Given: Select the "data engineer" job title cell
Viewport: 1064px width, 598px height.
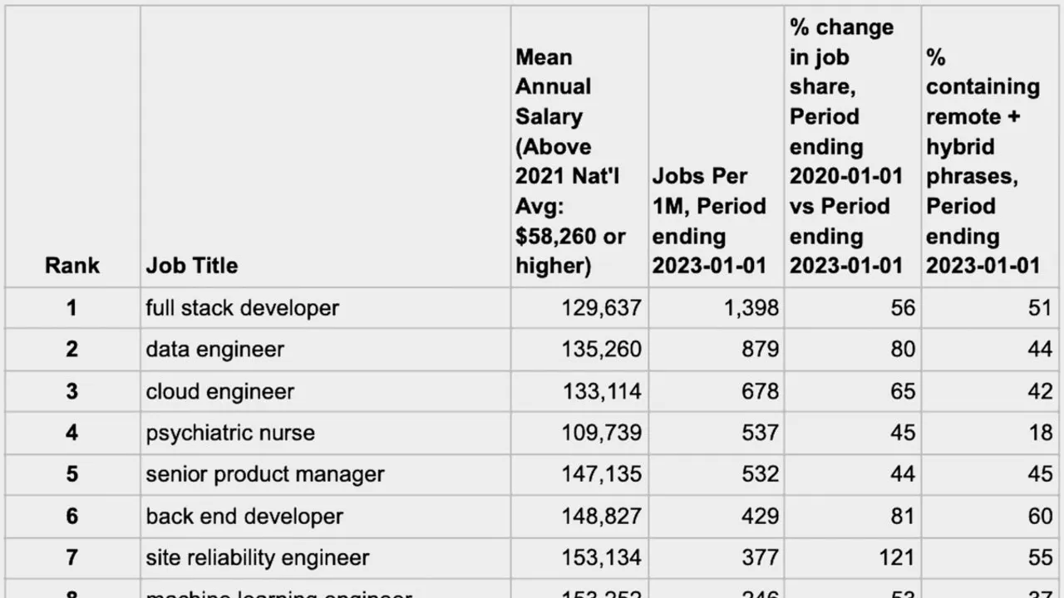Looking at the screenshot, I should click(x=214, y=350).
